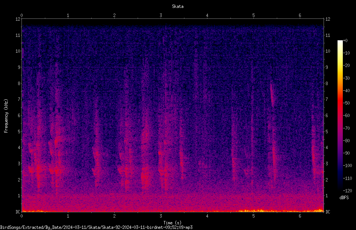
Task: Click the file path text at the bottom
Action: pos(96,227)
